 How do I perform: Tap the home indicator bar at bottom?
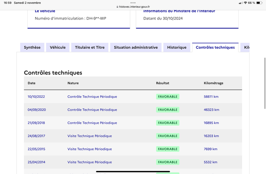click(x=133, y=171)
